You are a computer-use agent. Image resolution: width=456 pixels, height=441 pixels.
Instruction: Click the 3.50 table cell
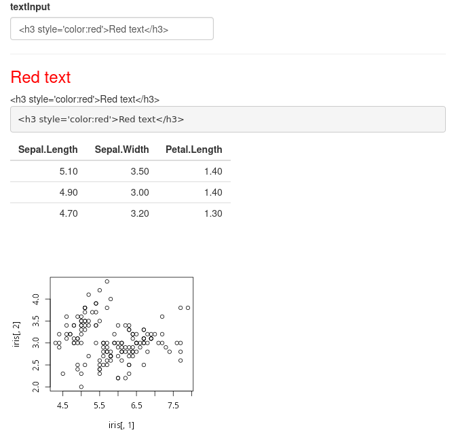(x=140, y=171)
